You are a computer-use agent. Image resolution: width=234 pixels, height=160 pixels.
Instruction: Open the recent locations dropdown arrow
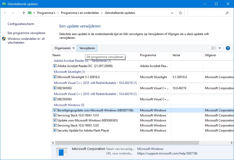pyautogui.click(x=18, y=13)
